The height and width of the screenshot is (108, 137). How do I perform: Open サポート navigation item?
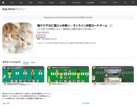(x=116, y=3)
